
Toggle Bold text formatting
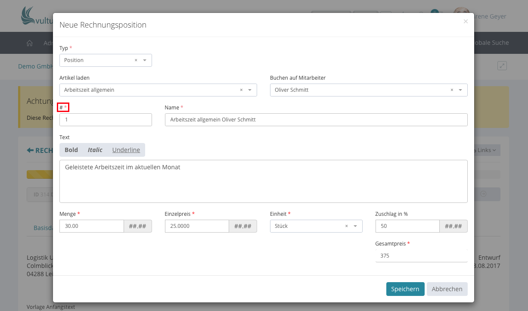tap(71, 150)
